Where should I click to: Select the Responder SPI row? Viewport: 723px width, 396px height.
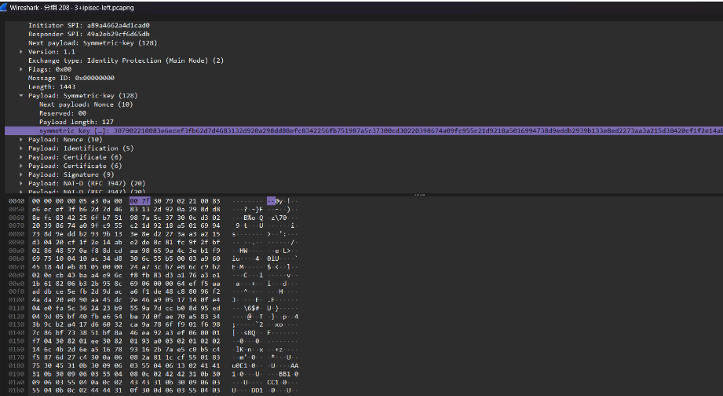click(x=89, y=34)
